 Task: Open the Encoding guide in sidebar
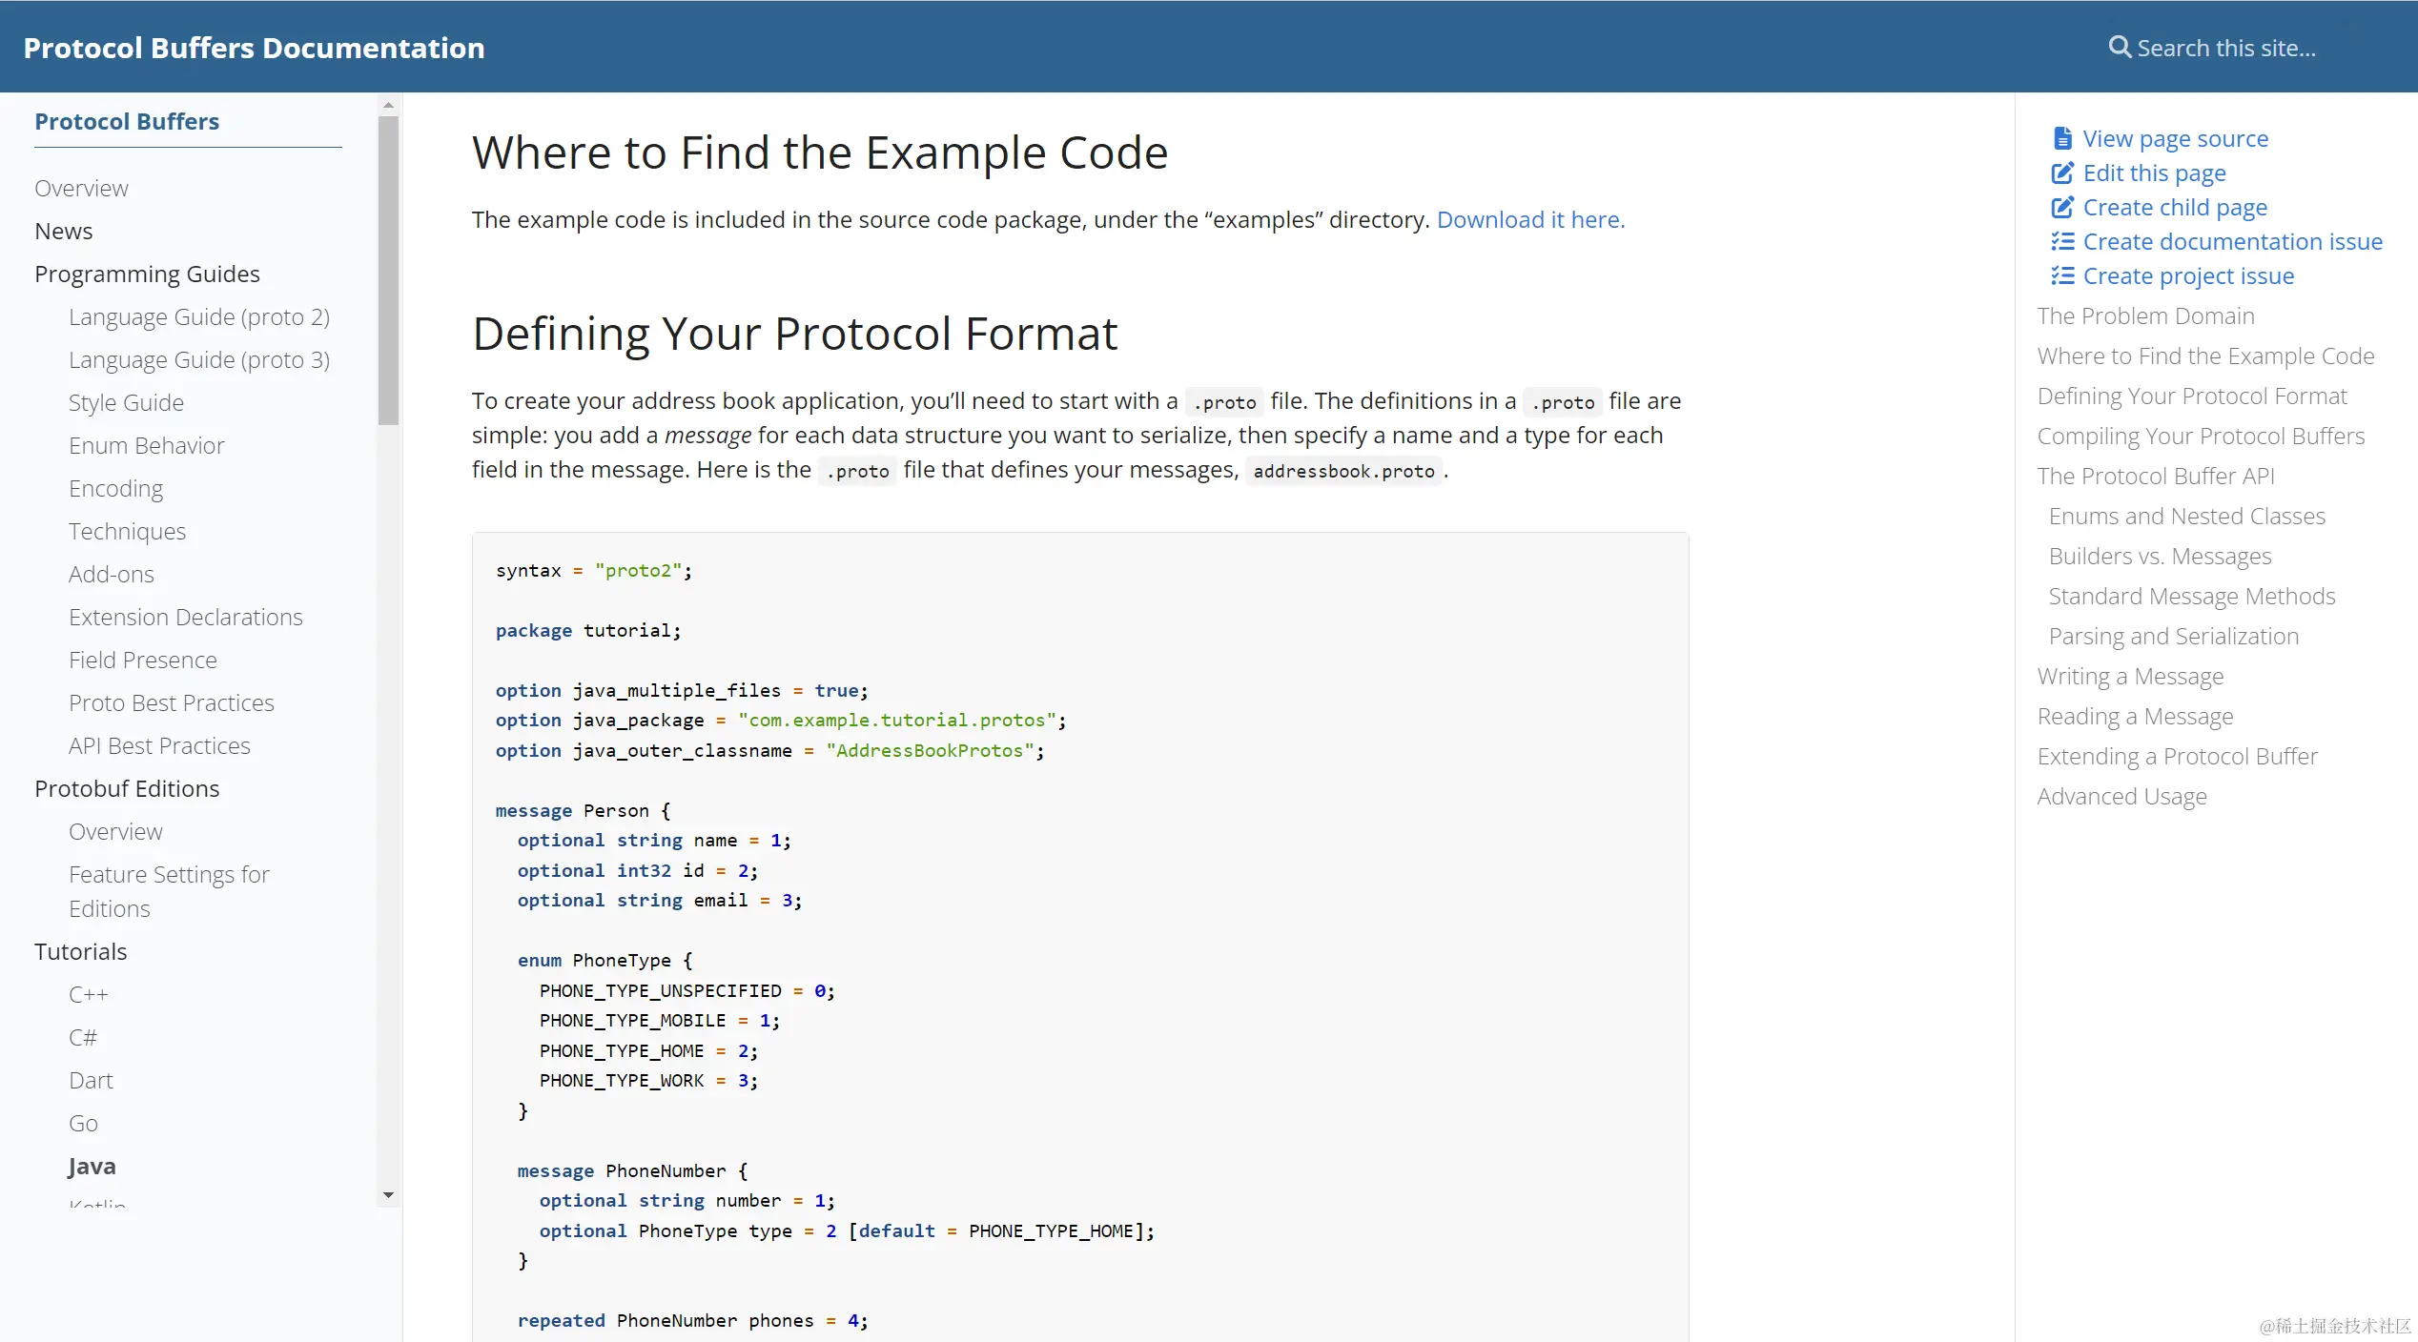point(115,489)
